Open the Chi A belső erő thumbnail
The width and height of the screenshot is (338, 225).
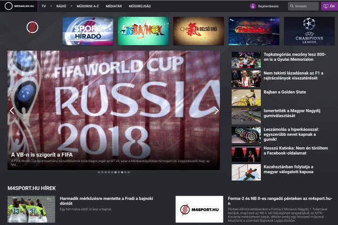click(198, 31)
